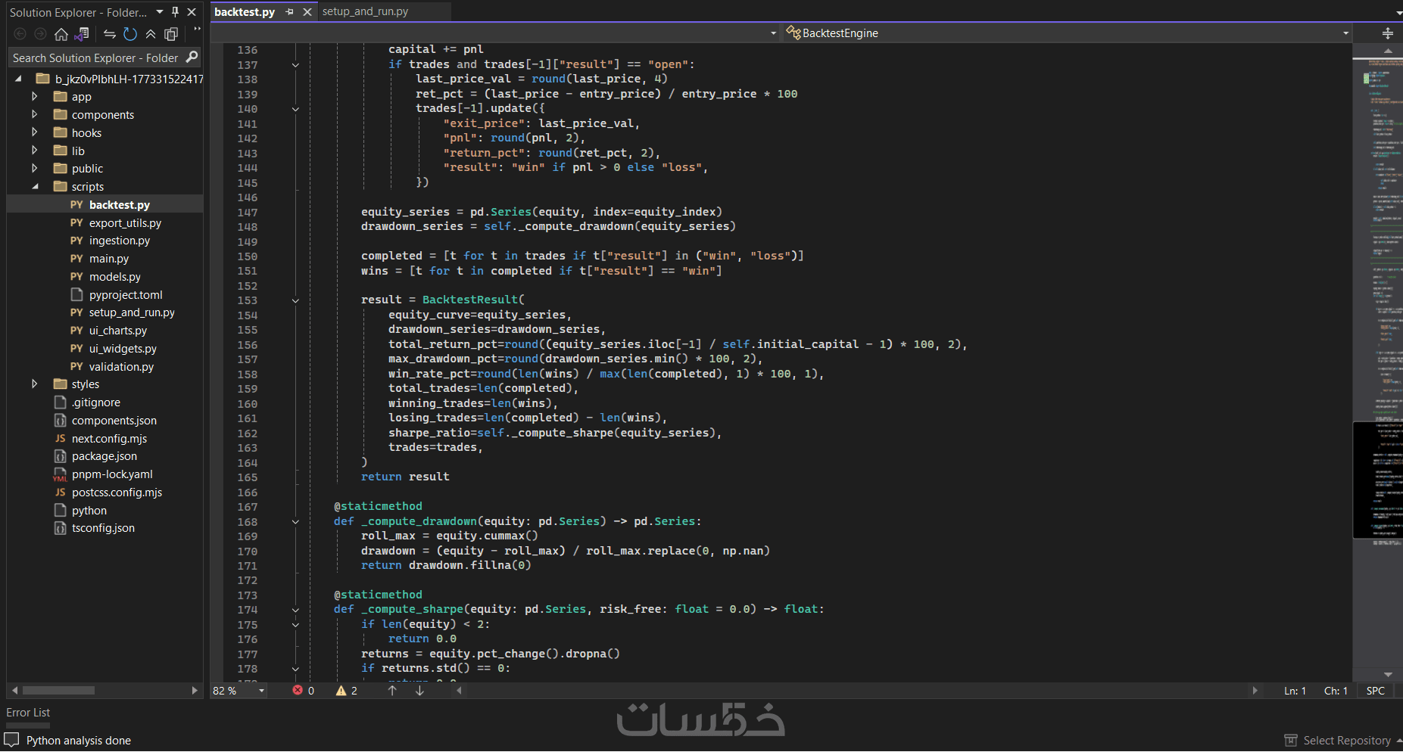
Task: Collapse the scripts folder
Action: [x=35, y=187]
